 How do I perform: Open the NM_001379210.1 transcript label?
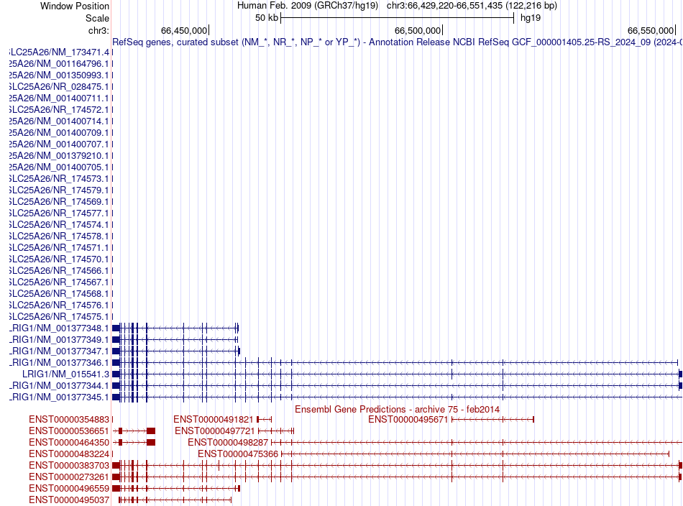click(59, 156)
